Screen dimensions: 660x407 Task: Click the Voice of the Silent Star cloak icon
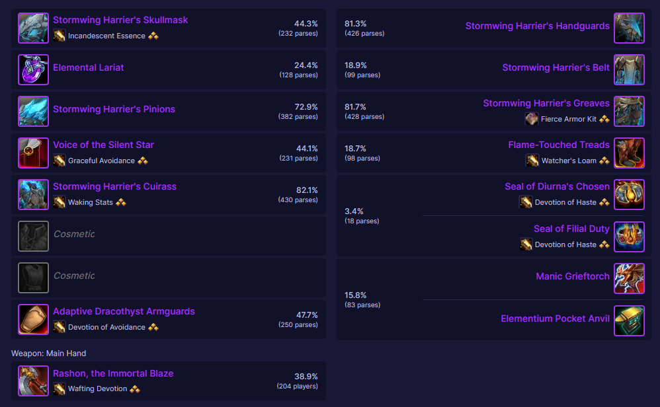click(33, 153)
